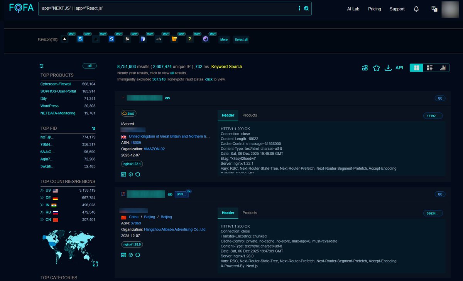The height and width of the screenshot is (281, 463).
Task: Click NETDATA-Monitoring product filter
Action: pyautogui.click(x=58, y=113)
